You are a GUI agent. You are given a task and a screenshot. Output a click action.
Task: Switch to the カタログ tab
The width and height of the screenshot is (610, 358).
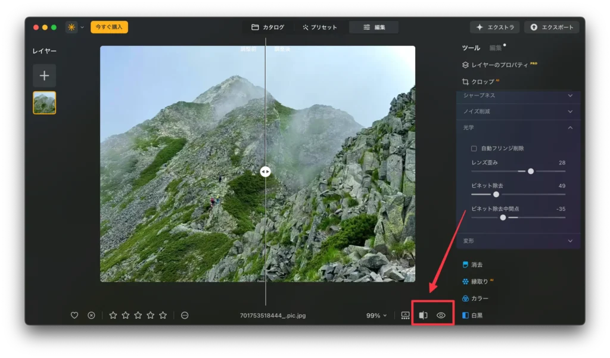pos(269,26)
